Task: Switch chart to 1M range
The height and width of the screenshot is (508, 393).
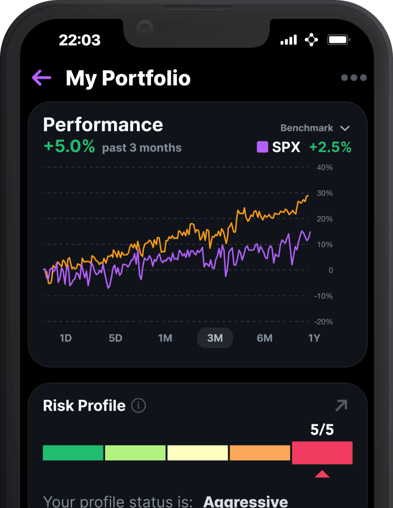Action: pyautogui.click(x=165, y=338)
